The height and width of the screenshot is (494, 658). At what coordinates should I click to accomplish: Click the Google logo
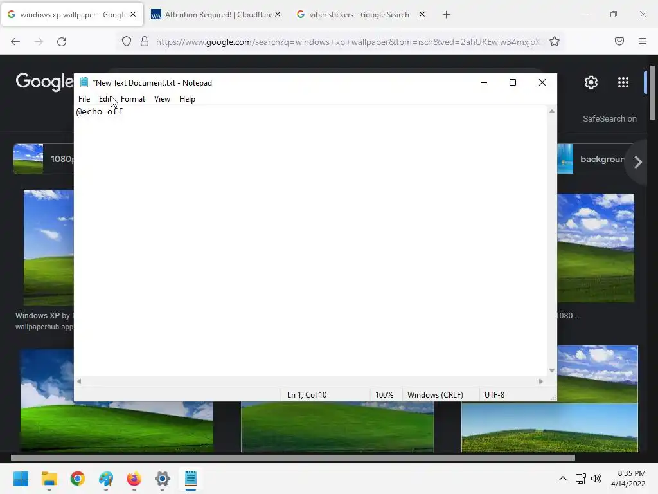coord(44,82)
